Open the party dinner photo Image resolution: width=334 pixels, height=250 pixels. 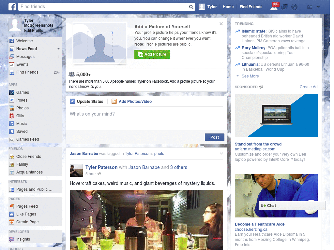(146, 220)
